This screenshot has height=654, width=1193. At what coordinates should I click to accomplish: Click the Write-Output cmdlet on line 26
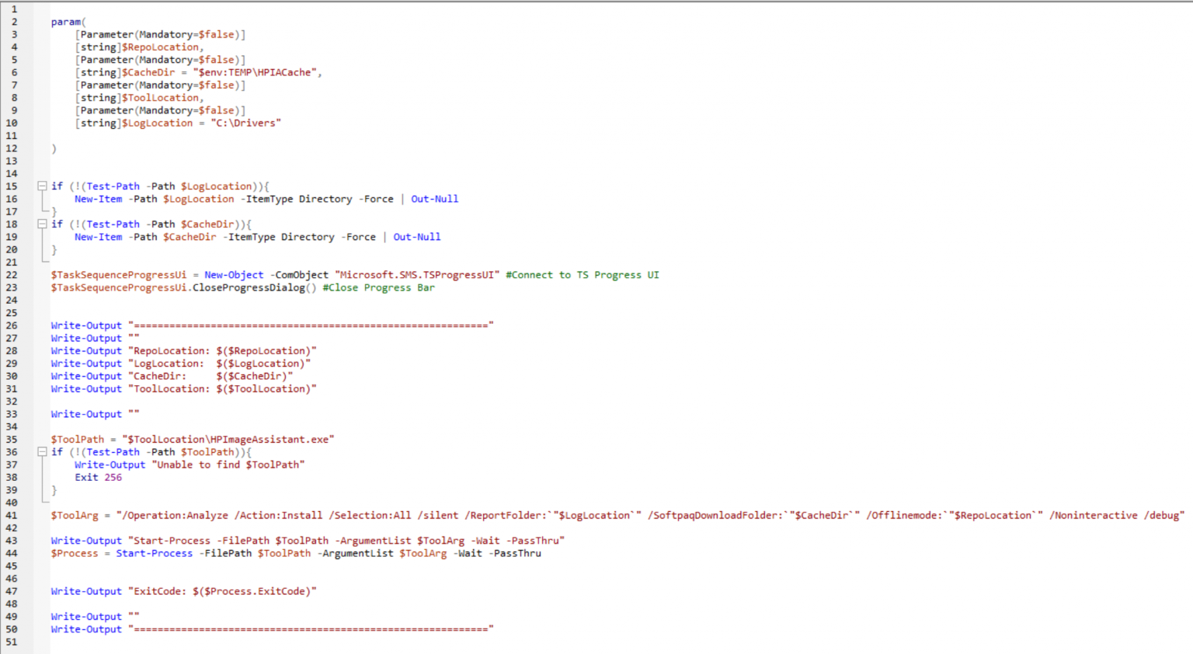85,325
